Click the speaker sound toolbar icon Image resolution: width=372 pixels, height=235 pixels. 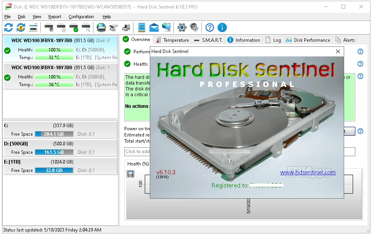[194, 27]
